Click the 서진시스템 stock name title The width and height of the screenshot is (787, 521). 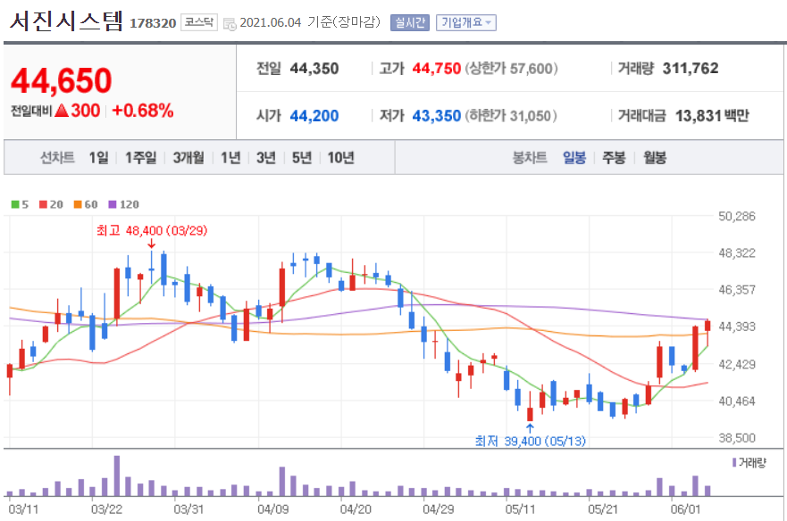point(66,21)
